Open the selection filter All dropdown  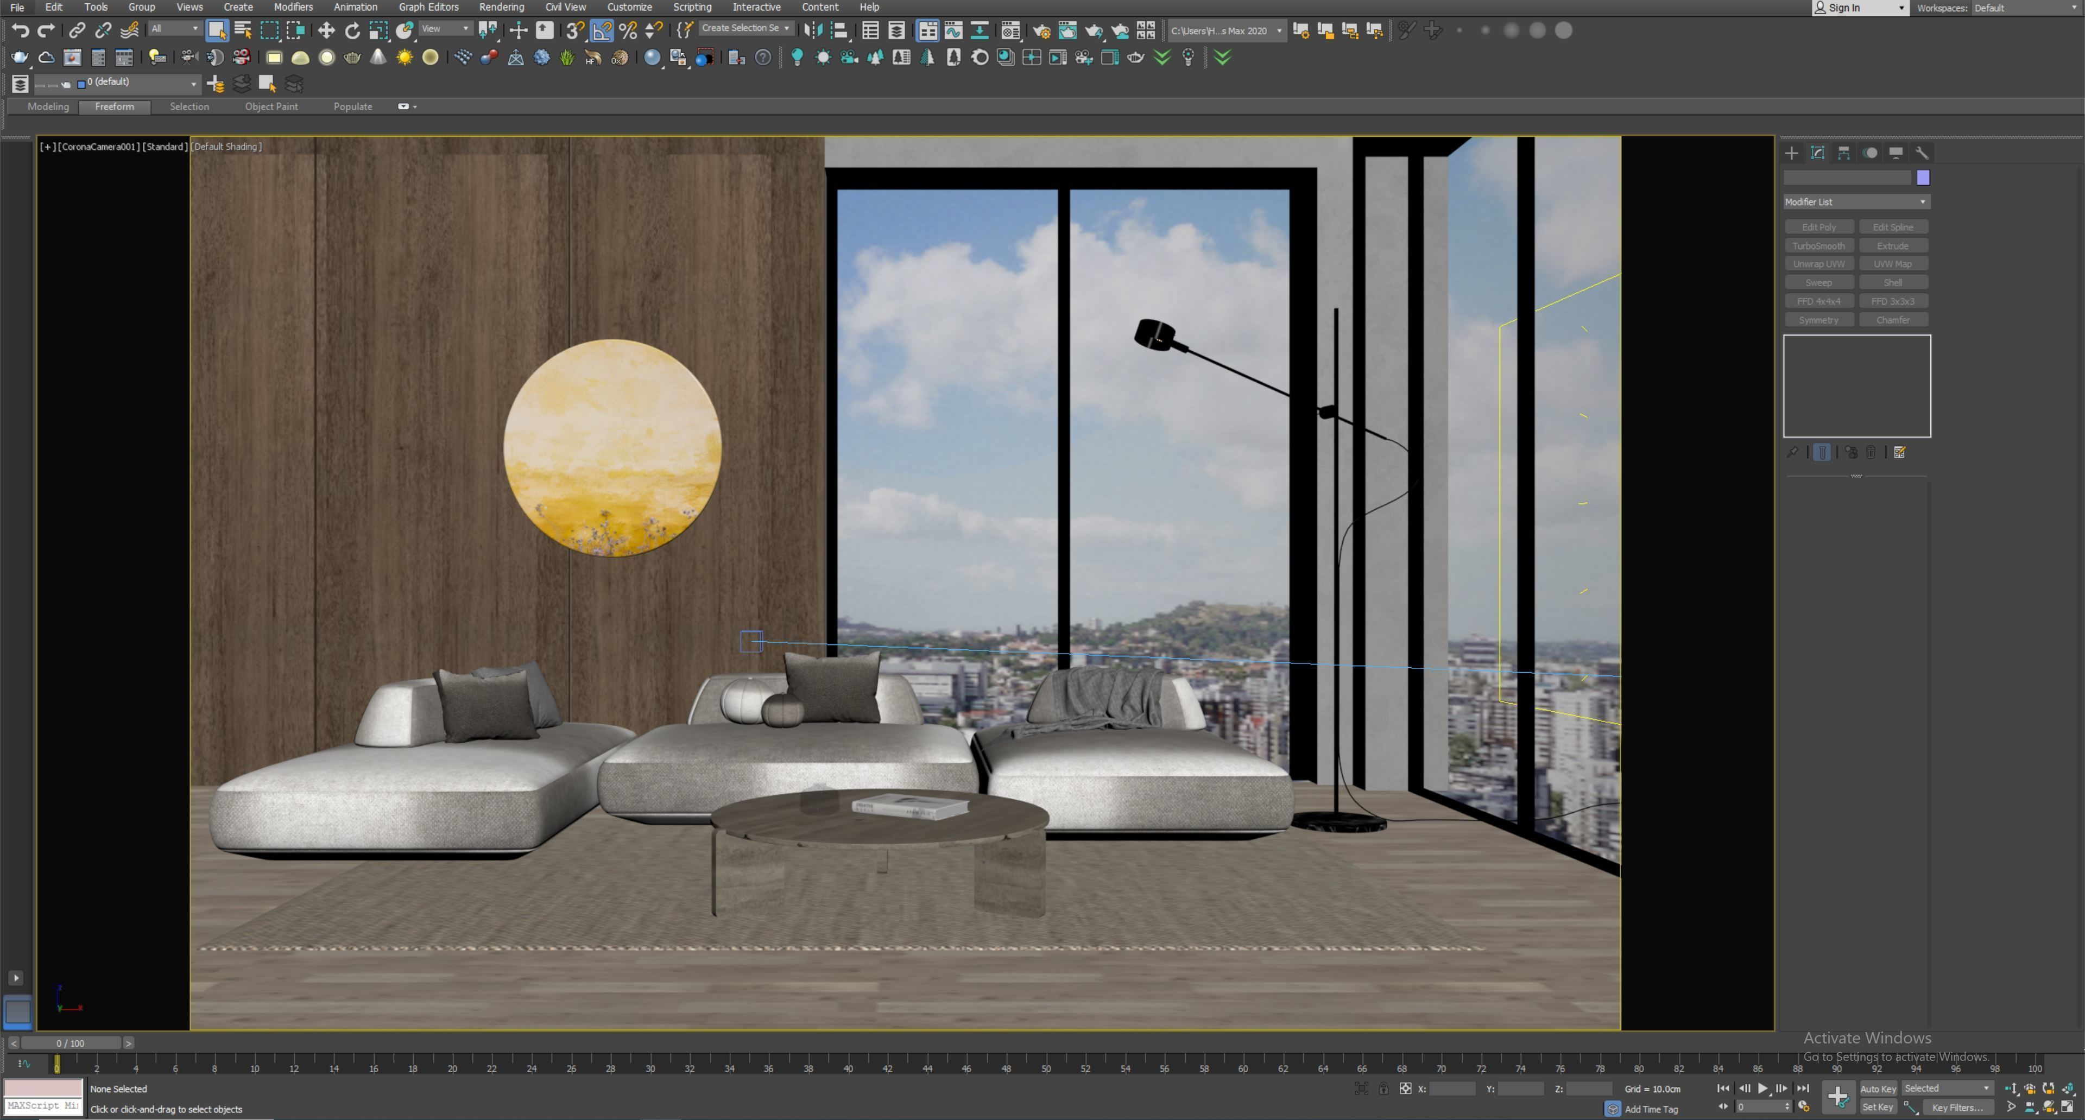pyautogui.click(x=175, y=29)
